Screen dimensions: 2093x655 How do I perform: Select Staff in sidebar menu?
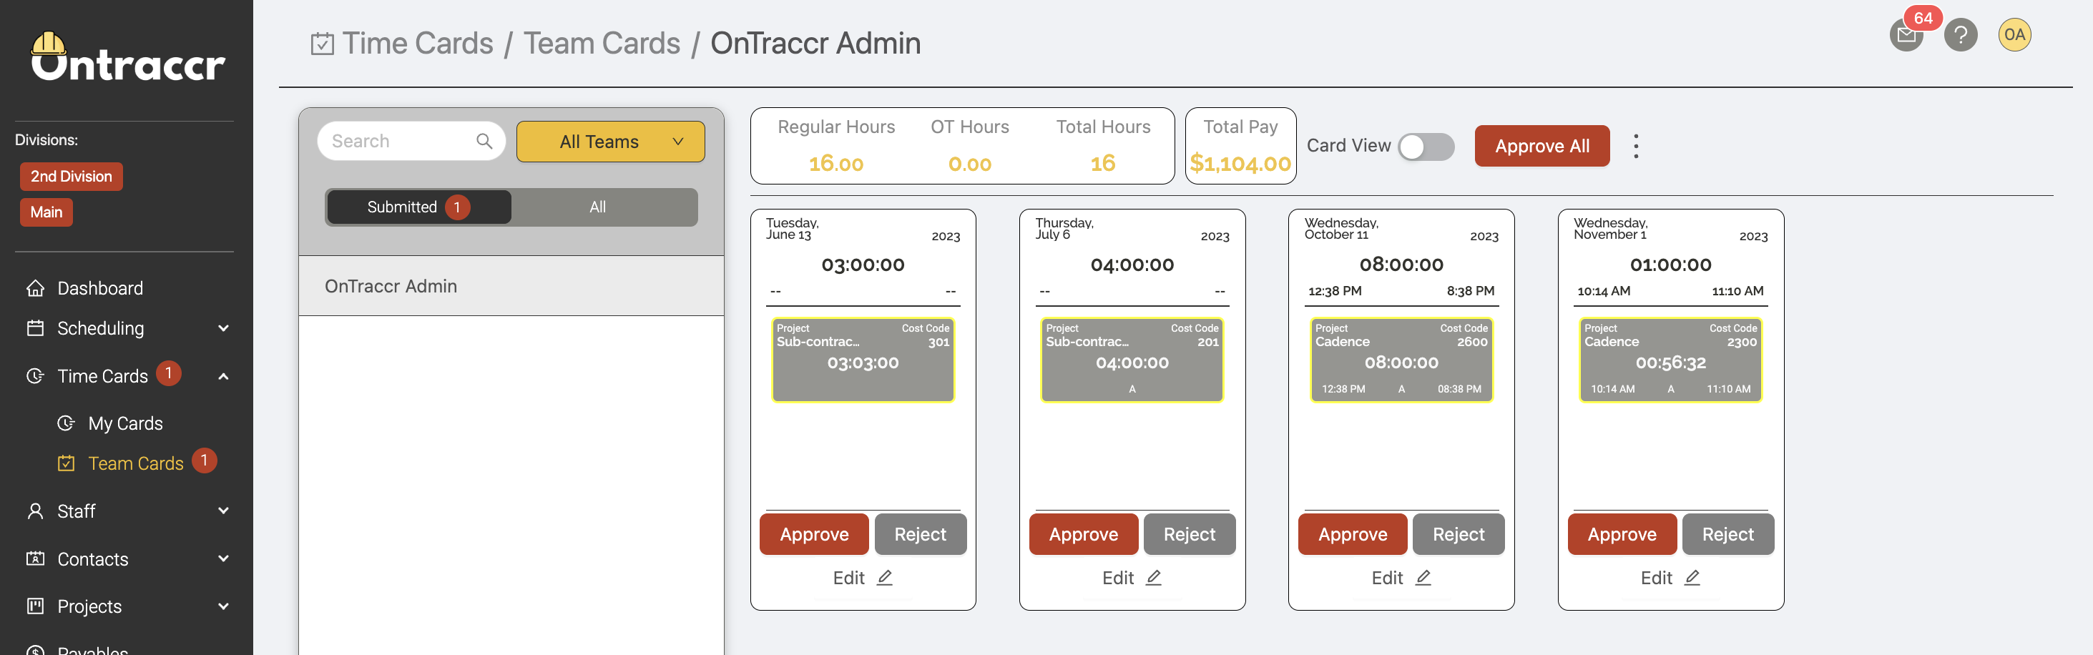[77, 511]
